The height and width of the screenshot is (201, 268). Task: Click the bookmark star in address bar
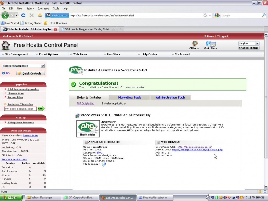click(x=205, y=15)
